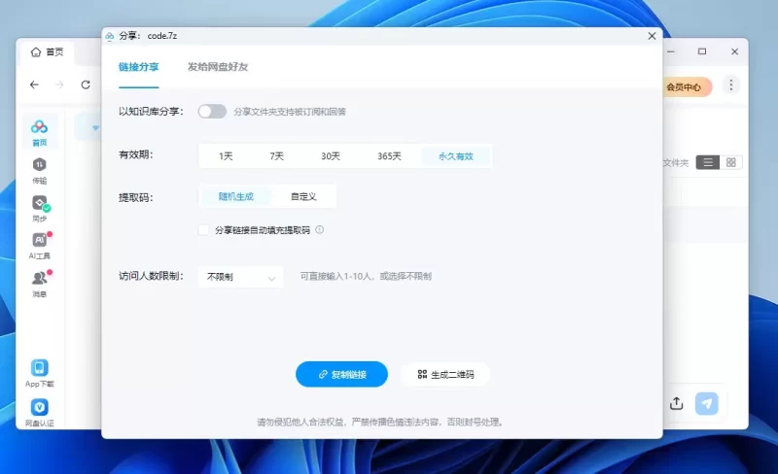Check 分享链接自动填充提取码 checkbox
778x474 pixels.
(x=203, y=229)
